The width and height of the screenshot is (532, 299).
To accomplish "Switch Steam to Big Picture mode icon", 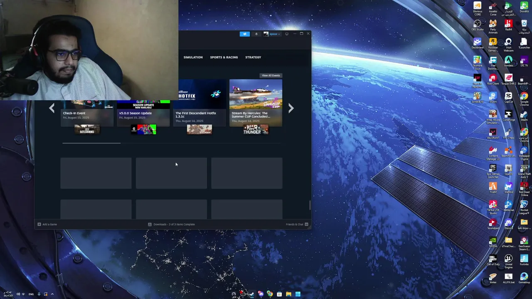I will pyautogui.click(x=287, y=34).
